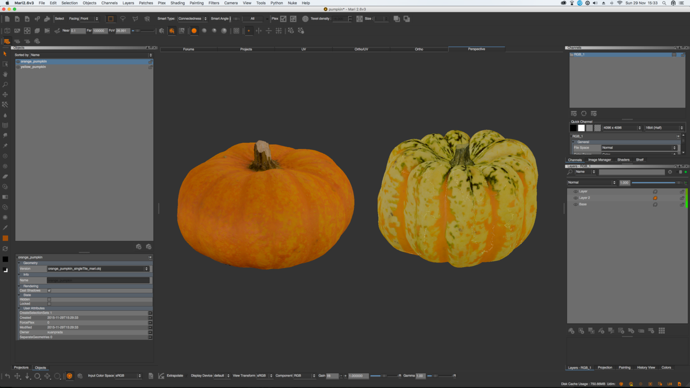Screen dimensions: 690x388
Task: Click the black Quick Channel swatch
Action: pos(573,128)
